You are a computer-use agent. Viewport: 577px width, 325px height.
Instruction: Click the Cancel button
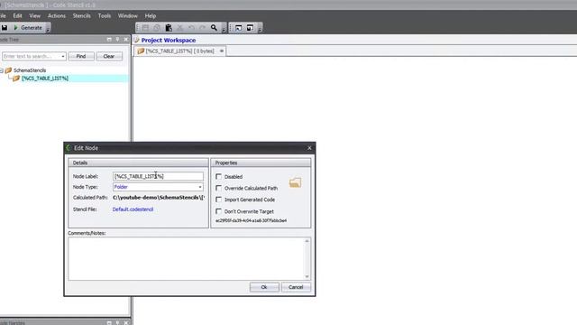[296, 287]
